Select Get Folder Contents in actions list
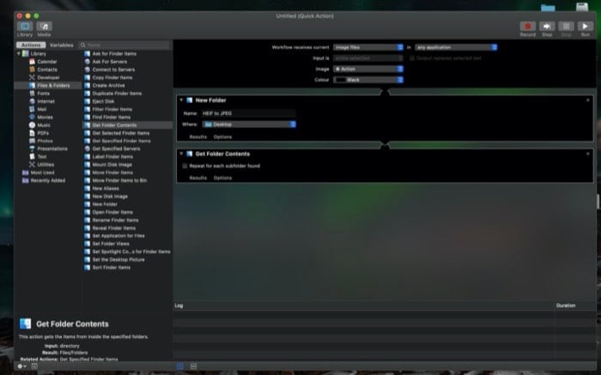Screen dimensions: 601x375 tap(127, 125)
